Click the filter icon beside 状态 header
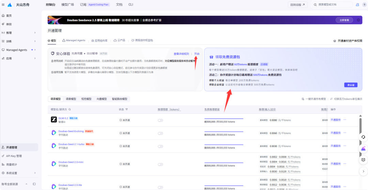The height and width of the screenshot is (190, 368). [127, 110]
